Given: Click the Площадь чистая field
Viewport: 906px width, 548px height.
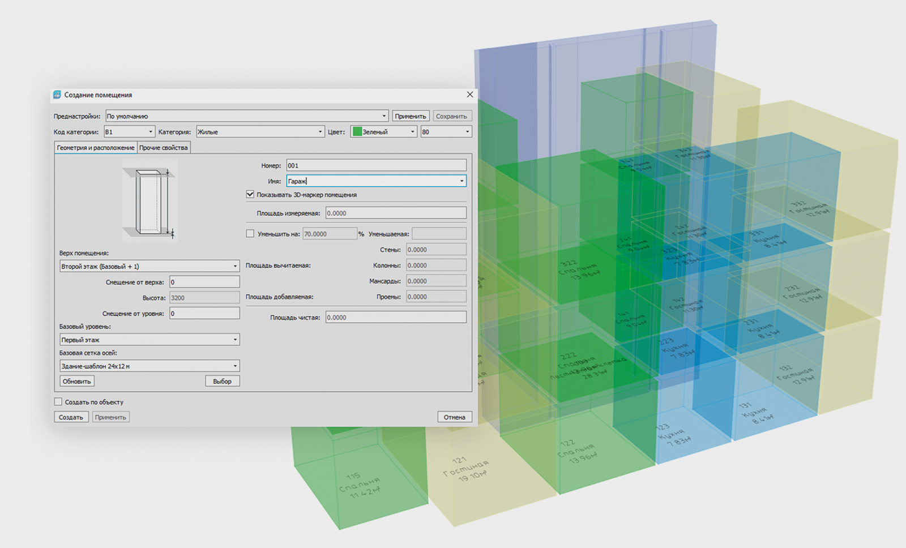Looking at the screenshot, I should click(396, 317).
